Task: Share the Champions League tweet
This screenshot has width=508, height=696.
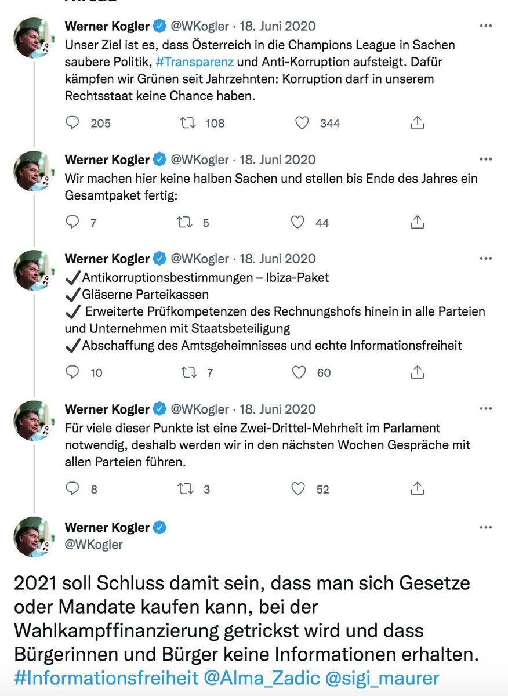Action: [418, 123]
